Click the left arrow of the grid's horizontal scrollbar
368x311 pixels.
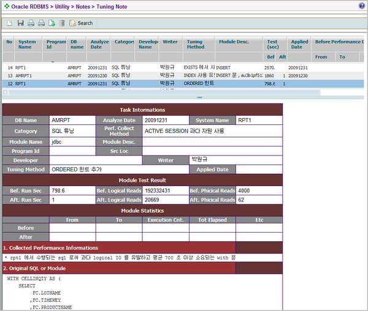pyautogui.click(x=5, y=92)
